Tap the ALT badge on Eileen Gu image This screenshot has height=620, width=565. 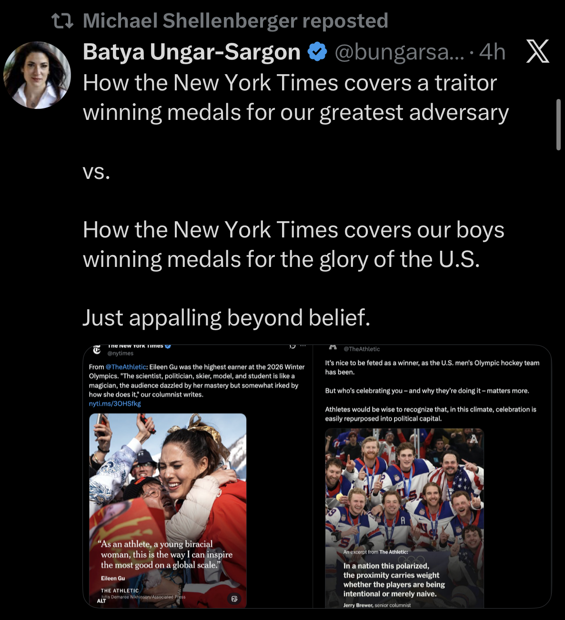101,600
